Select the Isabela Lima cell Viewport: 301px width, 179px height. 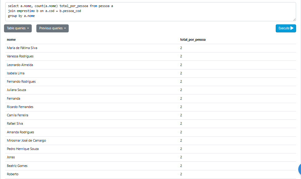pyautogui.click(x=16, y=73)
